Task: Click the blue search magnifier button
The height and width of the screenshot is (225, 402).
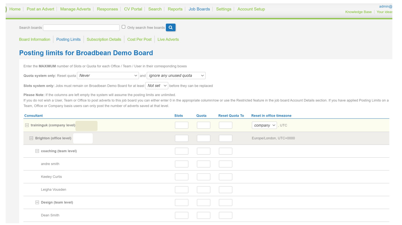Action: click(x=170, y=27)
